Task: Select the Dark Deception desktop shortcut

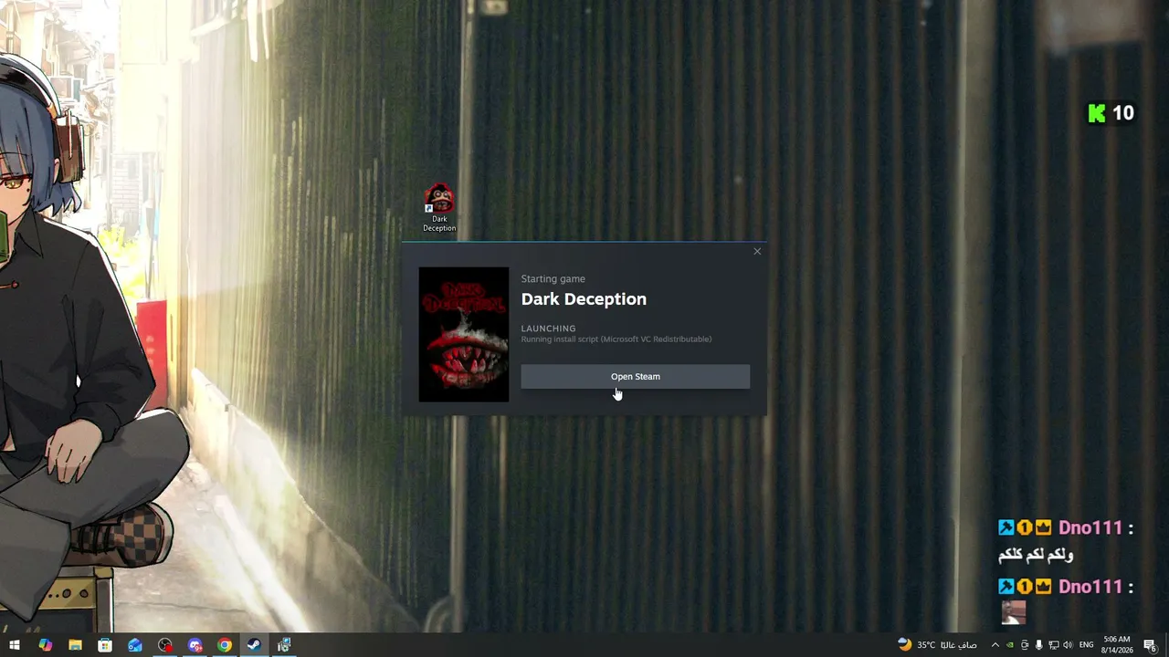Action: (x=439, y=209)
